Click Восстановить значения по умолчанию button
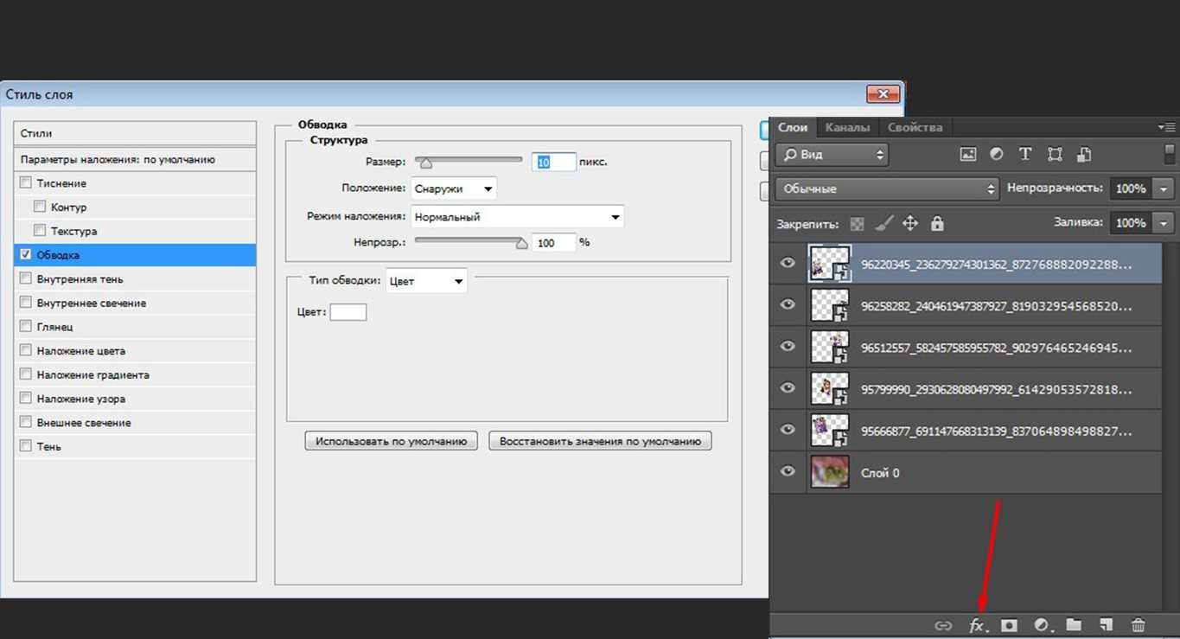The width and height of the screenshot is (1180, 639). point(600,441)
